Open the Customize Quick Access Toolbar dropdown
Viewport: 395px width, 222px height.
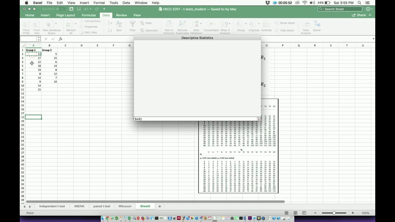click(104, 9)
